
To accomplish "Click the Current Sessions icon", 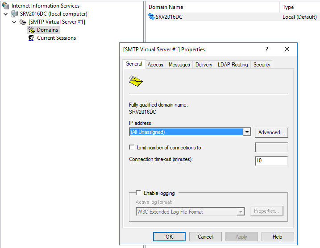I will pyautogui.click(x=31, y=38).
